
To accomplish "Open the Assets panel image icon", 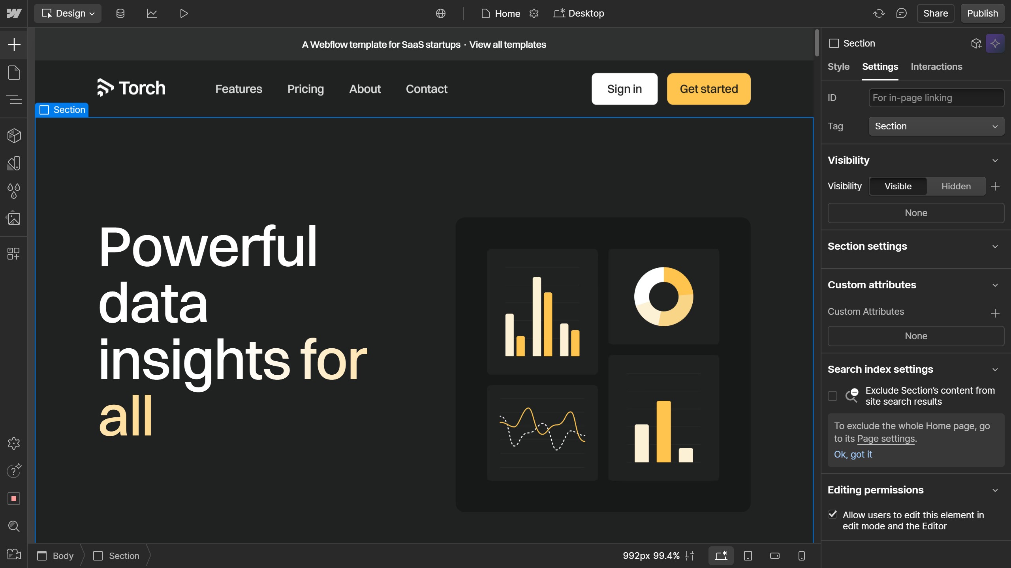I will (14, 218).
